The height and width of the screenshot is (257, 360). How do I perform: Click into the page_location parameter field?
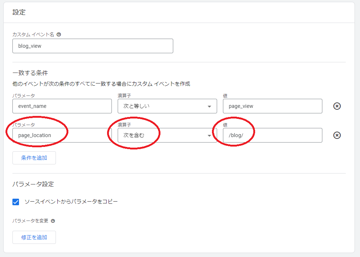tap(62, 135)
